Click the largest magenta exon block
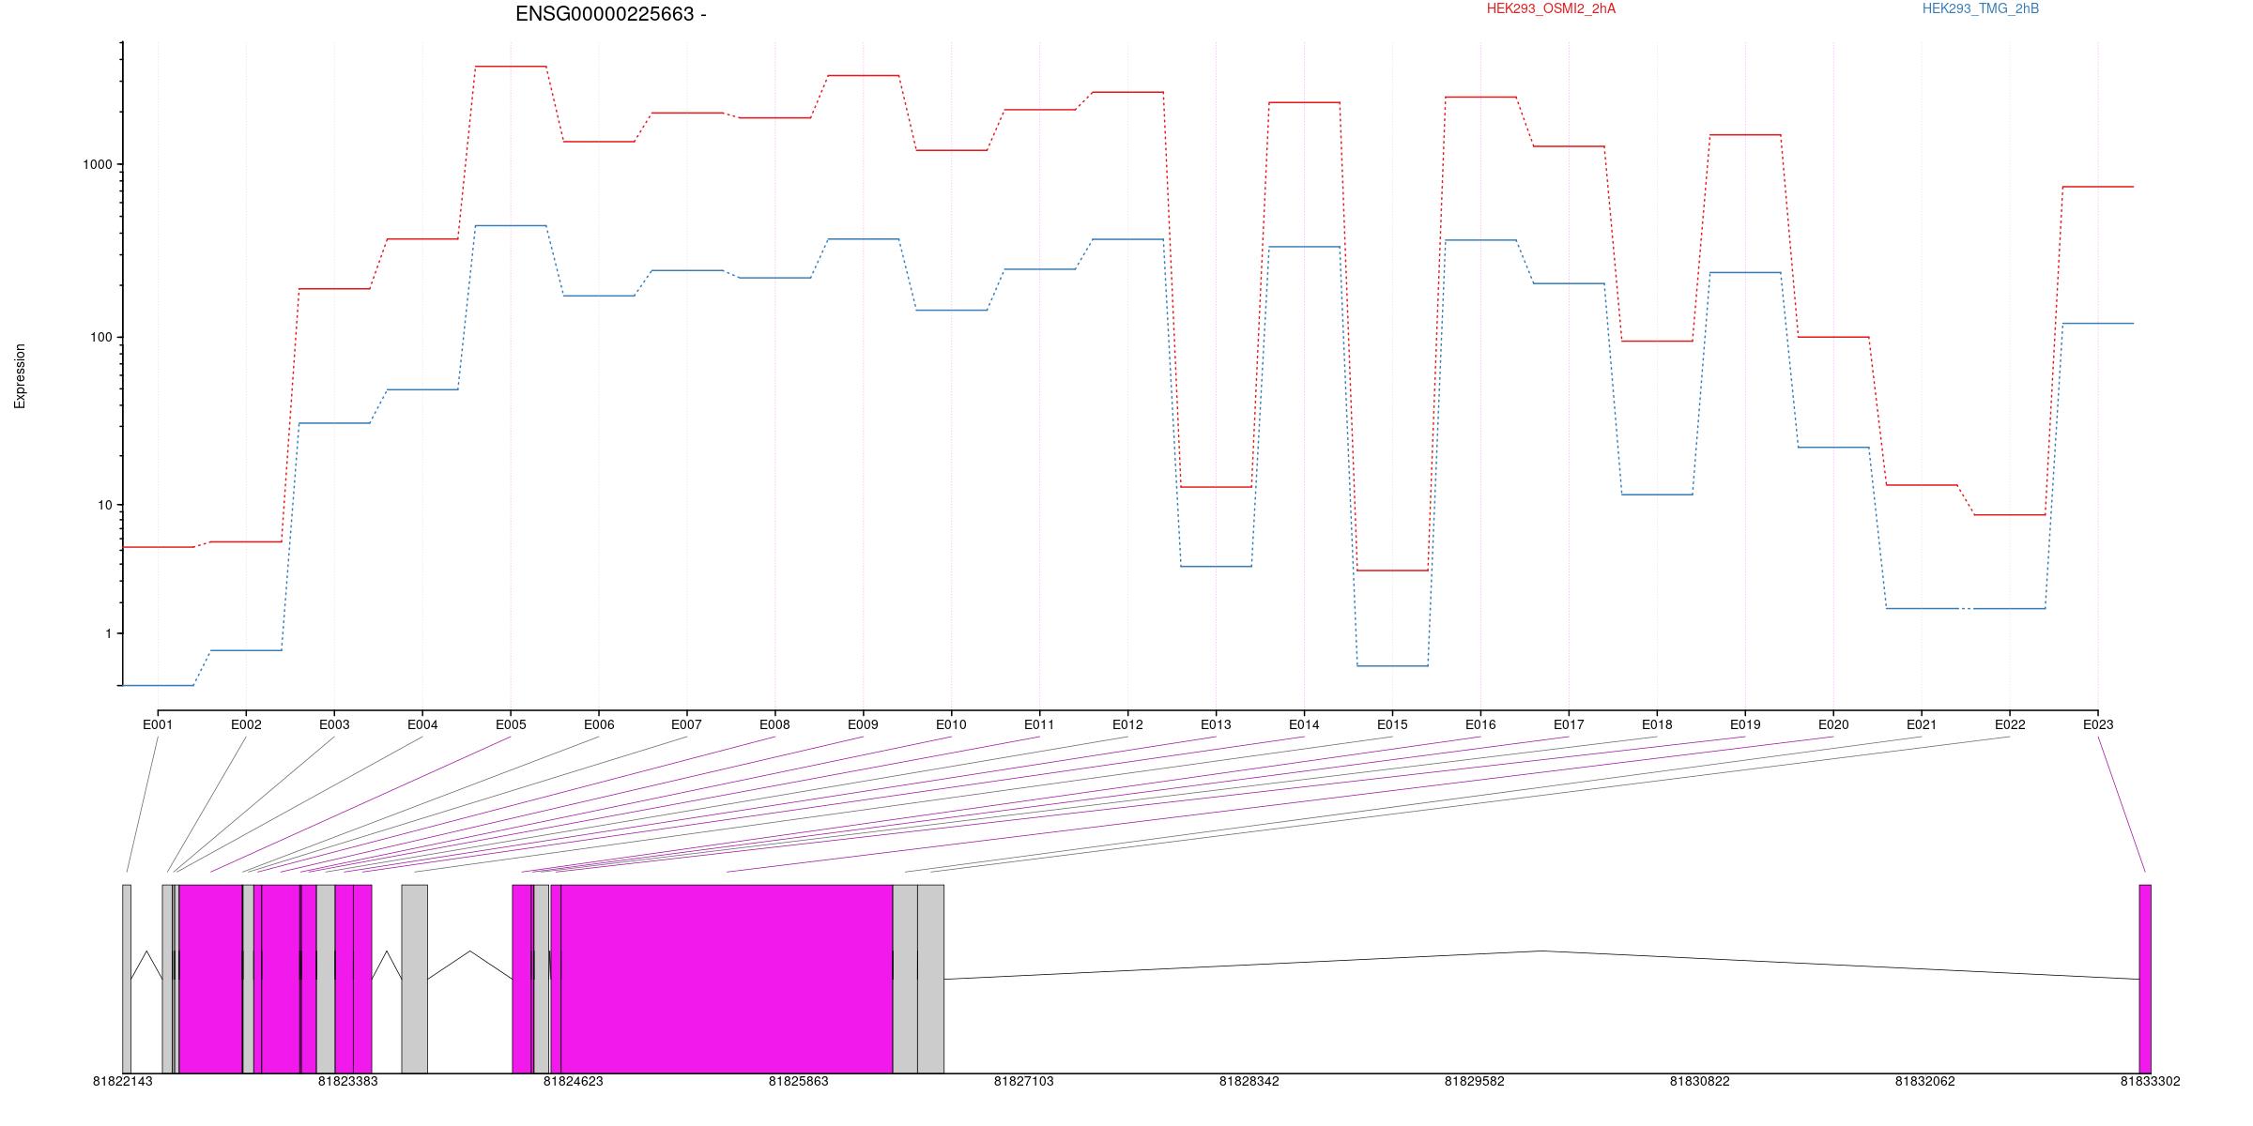Image resolution: width=2253 pixels, height=1126 pixels. pyautogui.click(x=727, y=979)
